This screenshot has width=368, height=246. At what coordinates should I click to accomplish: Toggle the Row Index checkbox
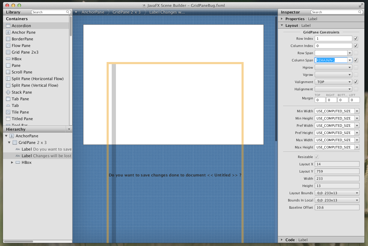(356, 39)
